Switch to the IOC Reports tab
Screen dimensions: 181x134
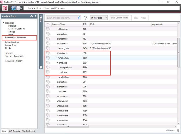14,131
